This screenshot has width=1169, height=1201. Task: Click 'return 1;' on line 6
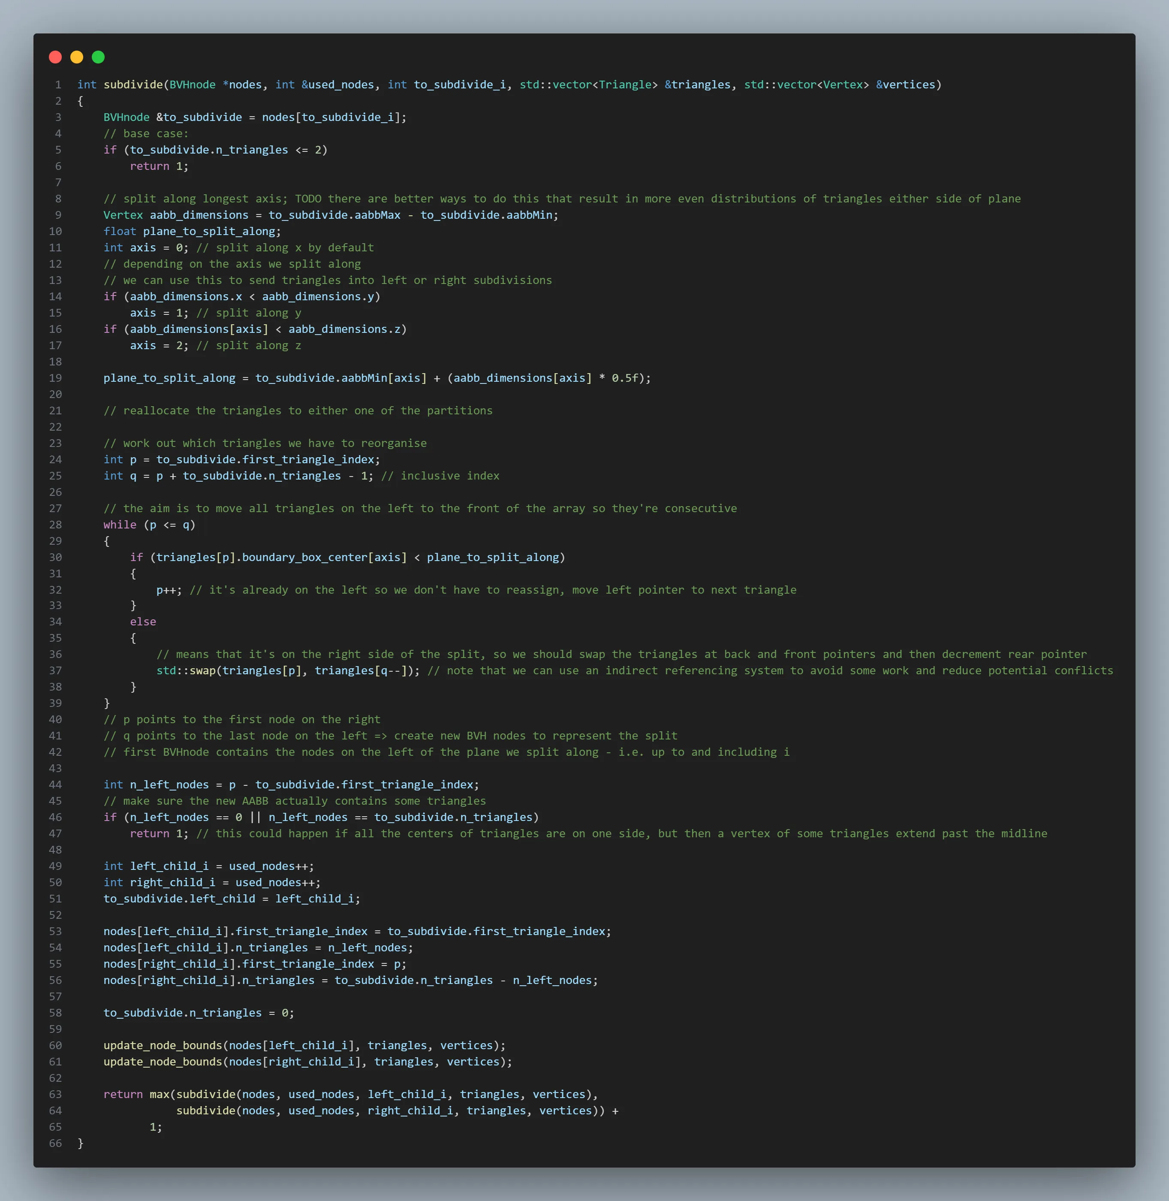[159, 166]
